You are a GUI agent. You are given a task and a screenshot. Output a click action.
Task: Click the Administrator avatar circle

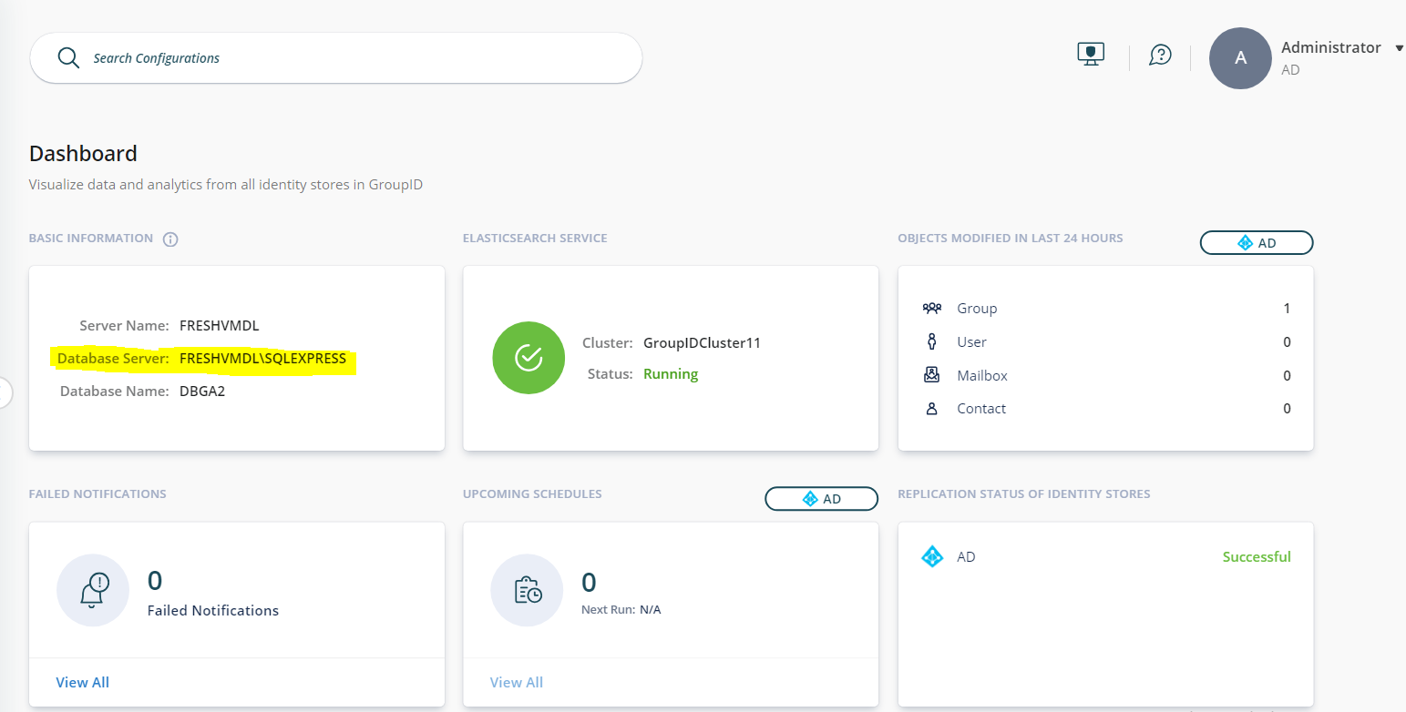tap(1239, 58)
